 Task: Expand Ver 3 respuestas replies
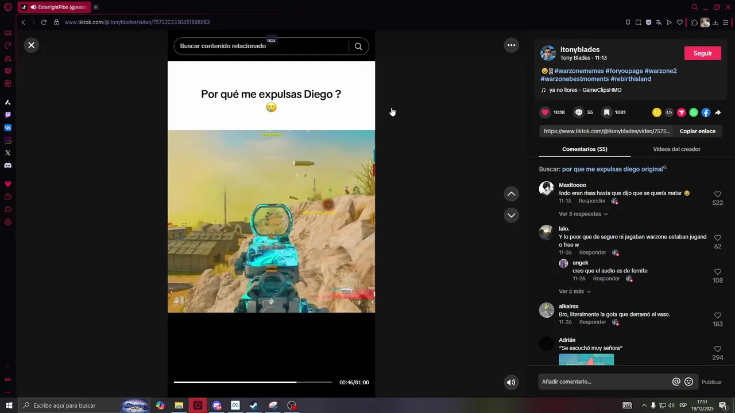click(583, 214)
